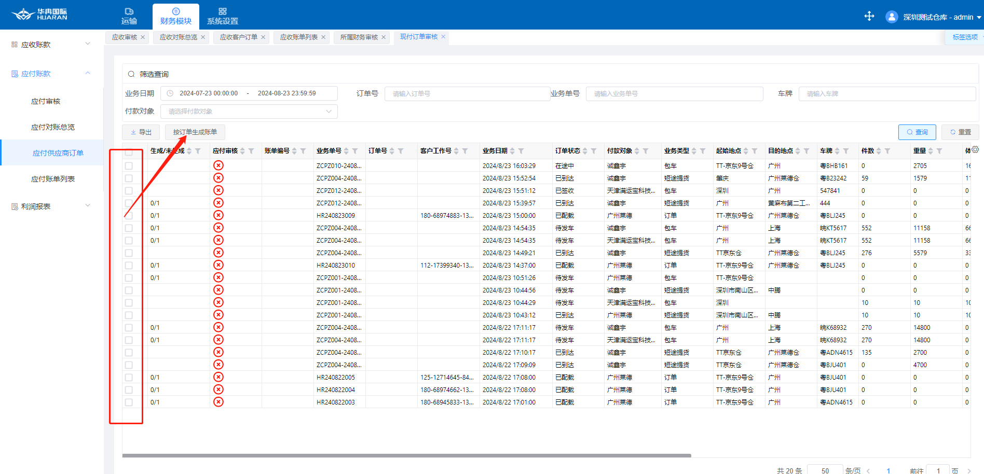Switch to 系统设置 top menu
Image resolution: width=984 pixels, height=474 pixels.
(222, 17)
